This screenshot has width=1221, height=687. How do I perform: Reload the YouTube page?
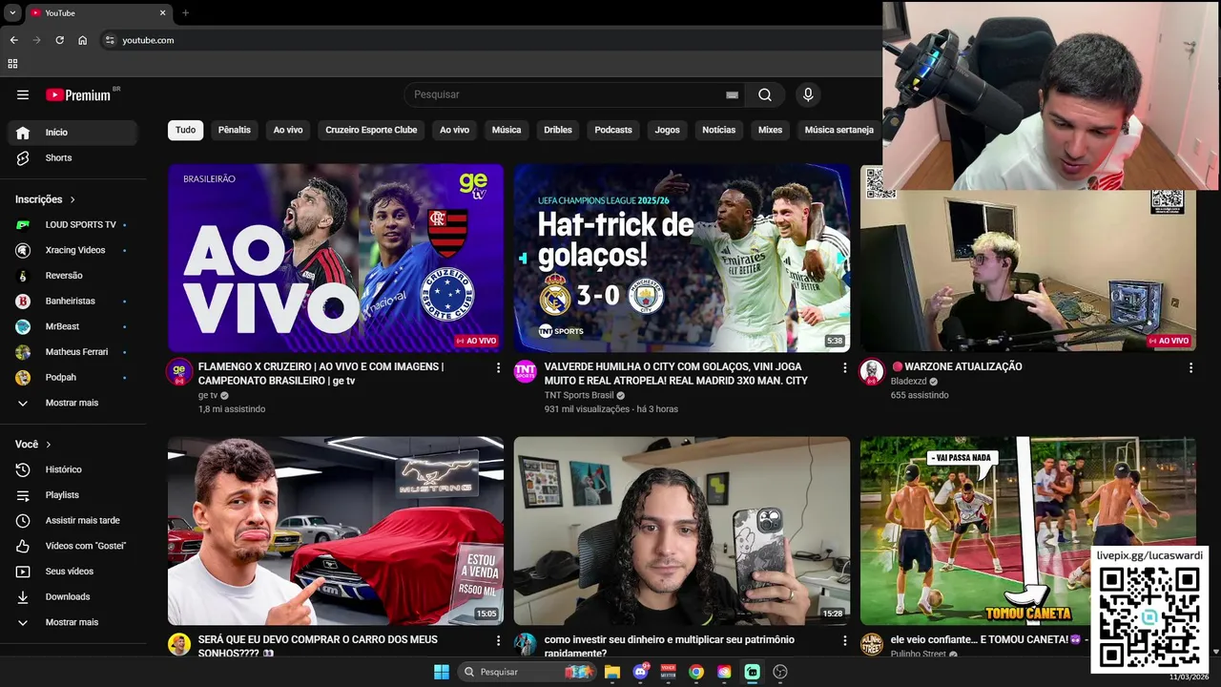(59, 40)
